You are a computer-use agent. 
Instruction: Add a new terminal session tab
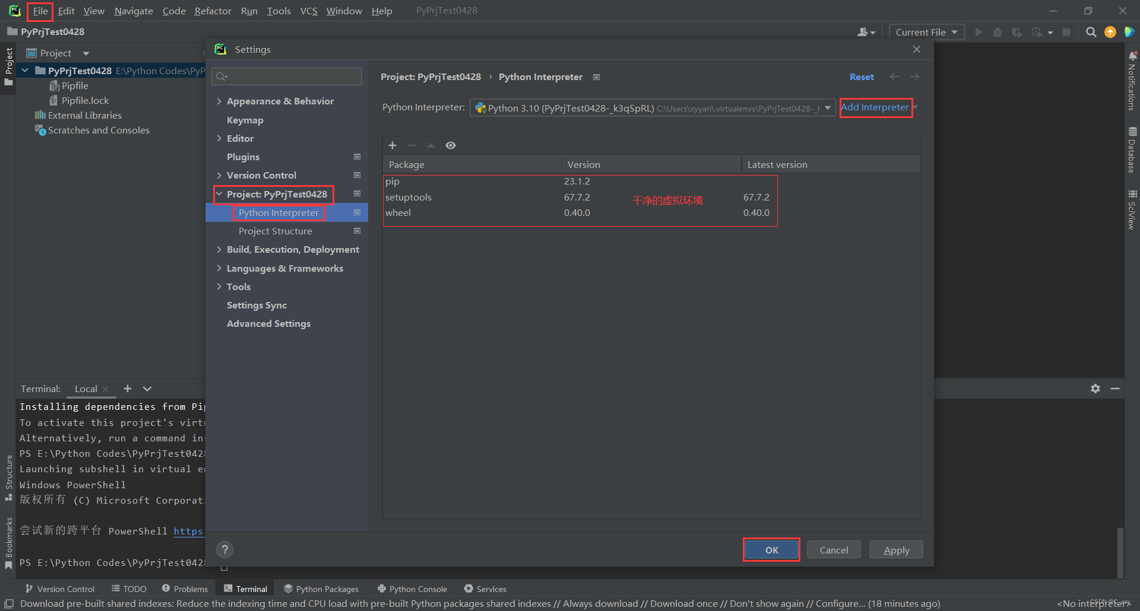128,389
